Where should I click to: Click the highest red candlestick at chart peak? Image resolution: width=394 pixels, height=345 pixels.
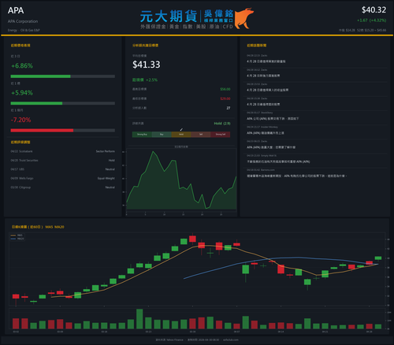[x=192, y=239]
